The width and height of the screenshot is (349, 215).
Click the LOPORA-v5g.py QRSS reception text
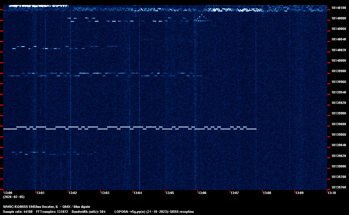154,212
